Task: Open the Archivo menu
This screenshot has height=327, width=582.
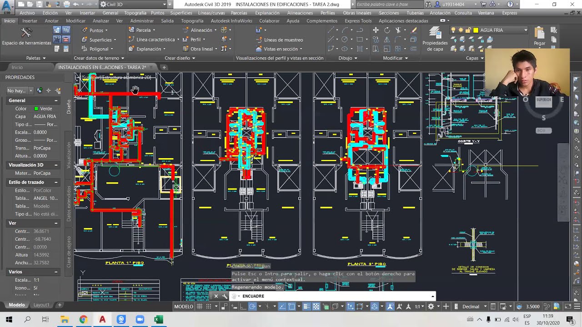Action: [27, 13]
